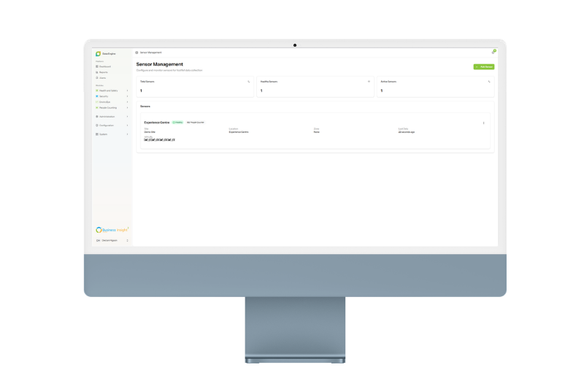Click the blue Security module icon
584x389 pixels.
97,96
